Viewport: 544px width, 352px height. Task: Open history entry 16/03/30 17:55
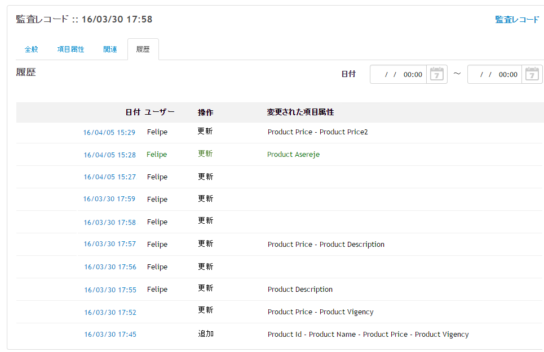pos(110,290)
